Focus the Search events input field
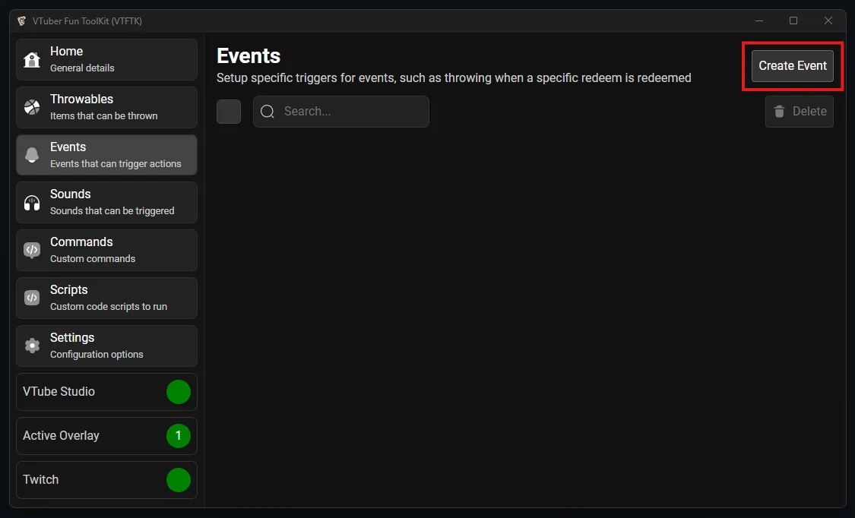The image size is (855, 518). (x=351, y=112)
